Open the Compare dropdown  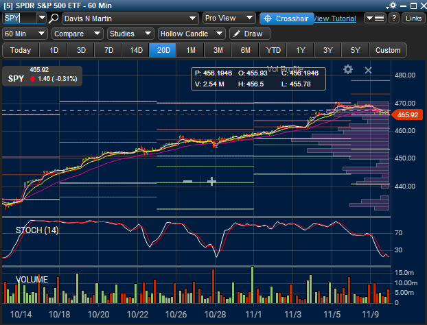[78, 34]
